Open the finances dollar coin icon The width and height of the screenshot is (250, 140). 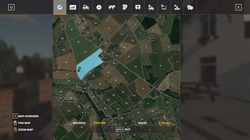coord(99,7)
